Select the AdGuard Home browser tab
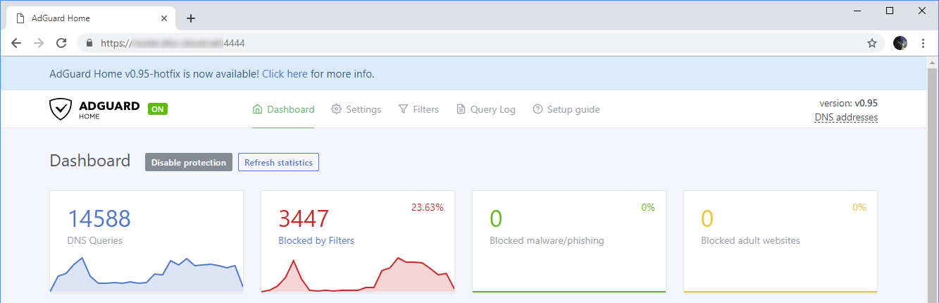This screenshot has width=939, height=303. 92,18
